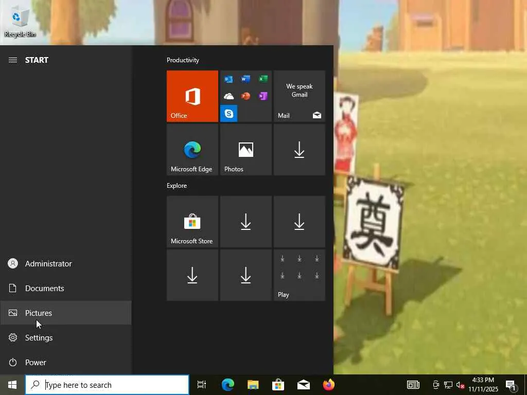The width and height of the screenshot is (527, 395).
Task: Open OneDrive from the Office apps tile
Action: click(x=229, y=96)
